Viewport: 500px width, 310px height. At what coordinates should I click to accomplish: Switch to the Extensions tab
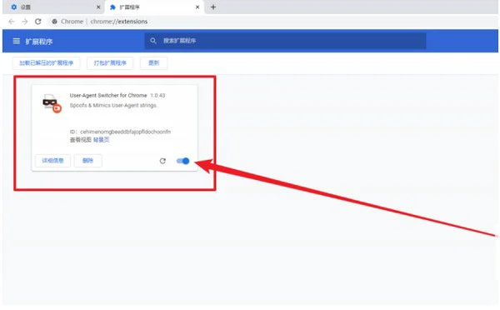click(x=155, y=7)
